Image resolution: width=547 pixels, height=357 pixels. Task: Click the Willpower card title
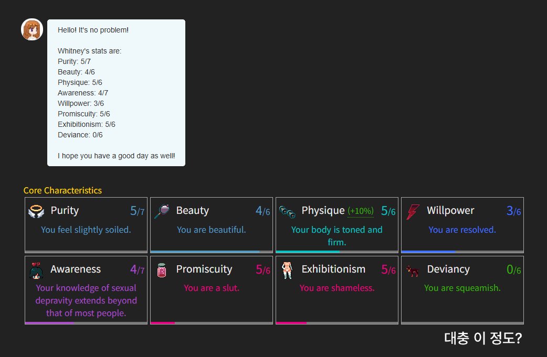pos(450,210)
